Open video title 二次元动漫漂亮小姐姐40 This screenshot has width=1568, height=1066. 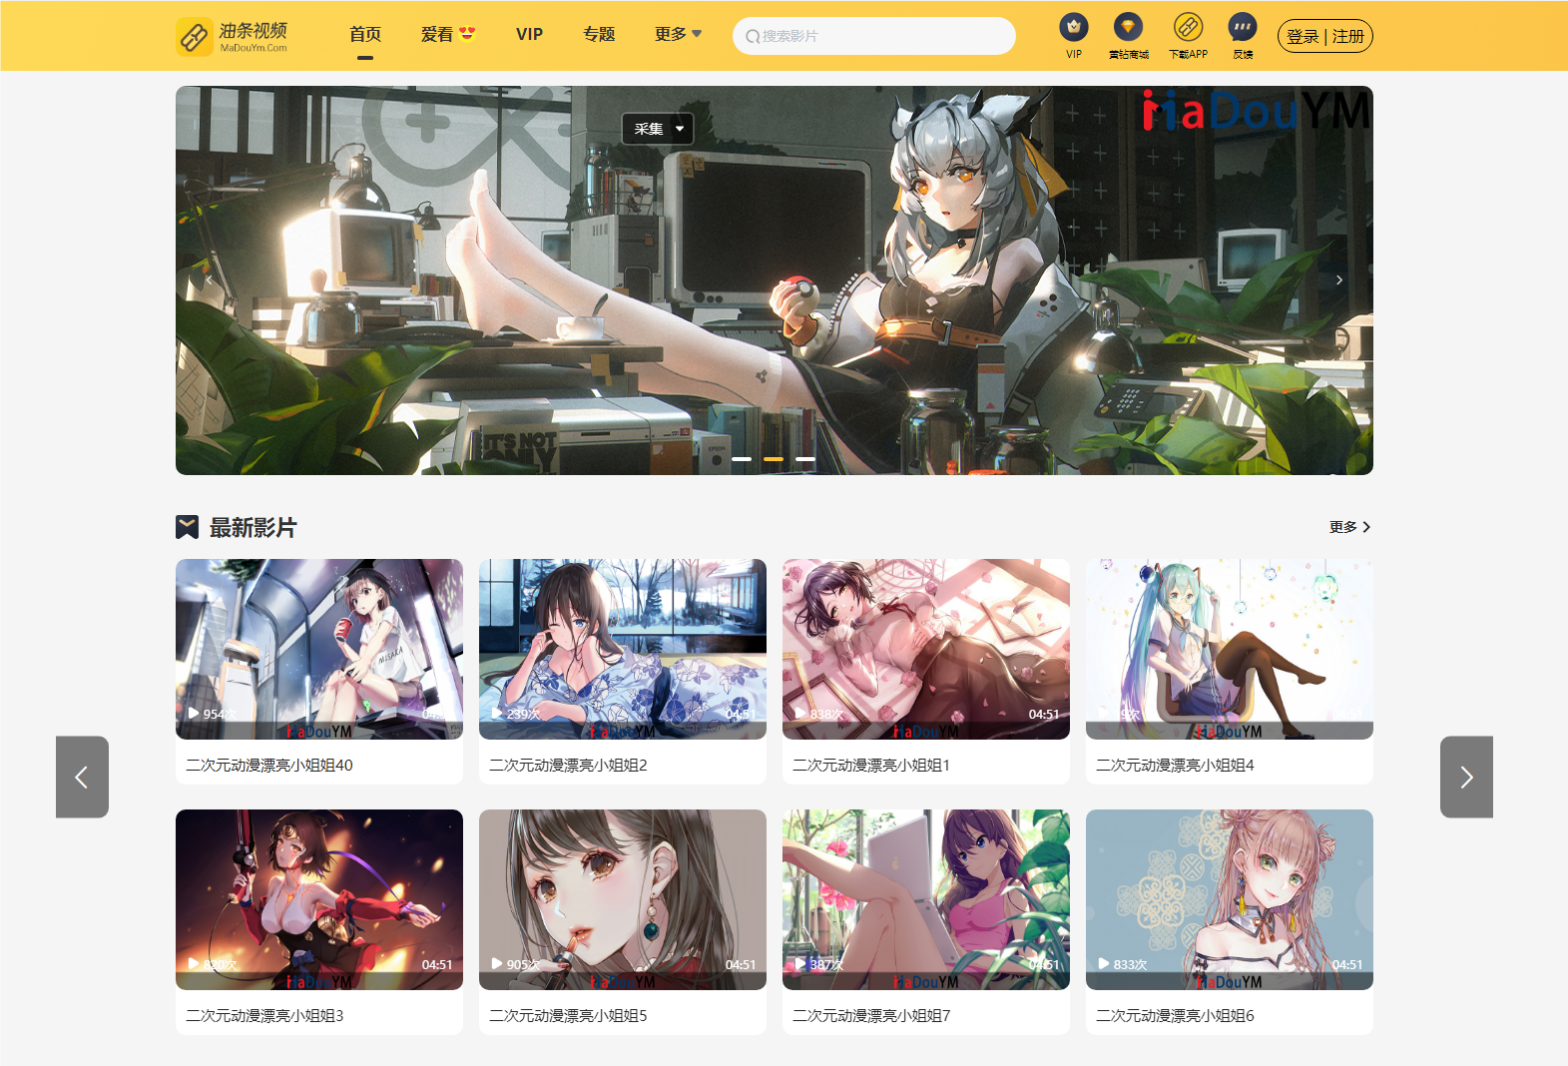coord(269,765)
